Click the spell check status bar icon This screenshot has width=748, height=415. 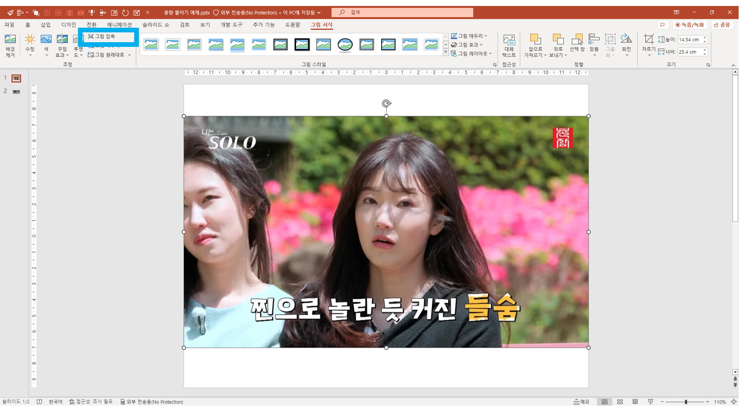(39, 402)
